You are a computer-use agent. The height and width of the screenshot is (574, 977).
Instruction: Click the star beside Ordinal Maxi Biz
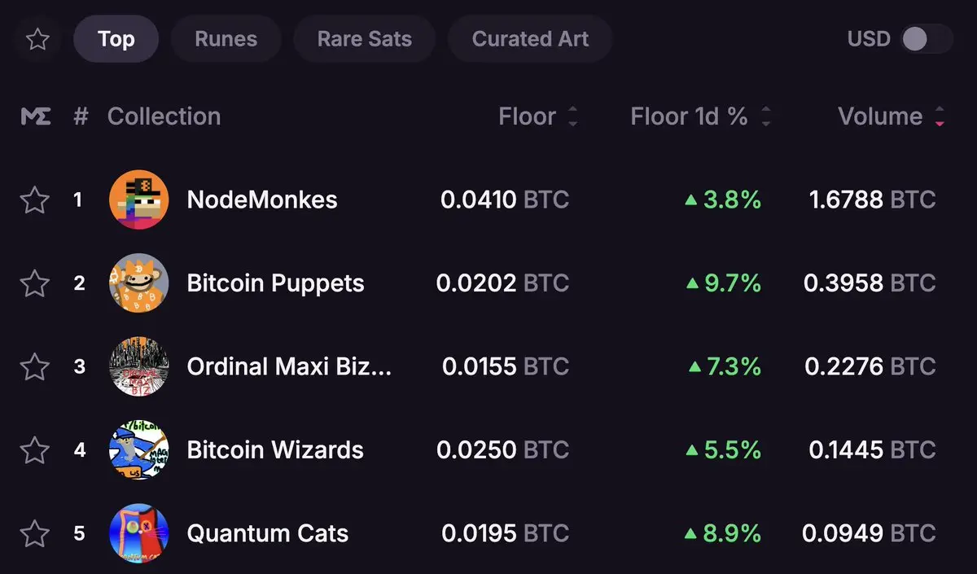(x=34, y=366)
